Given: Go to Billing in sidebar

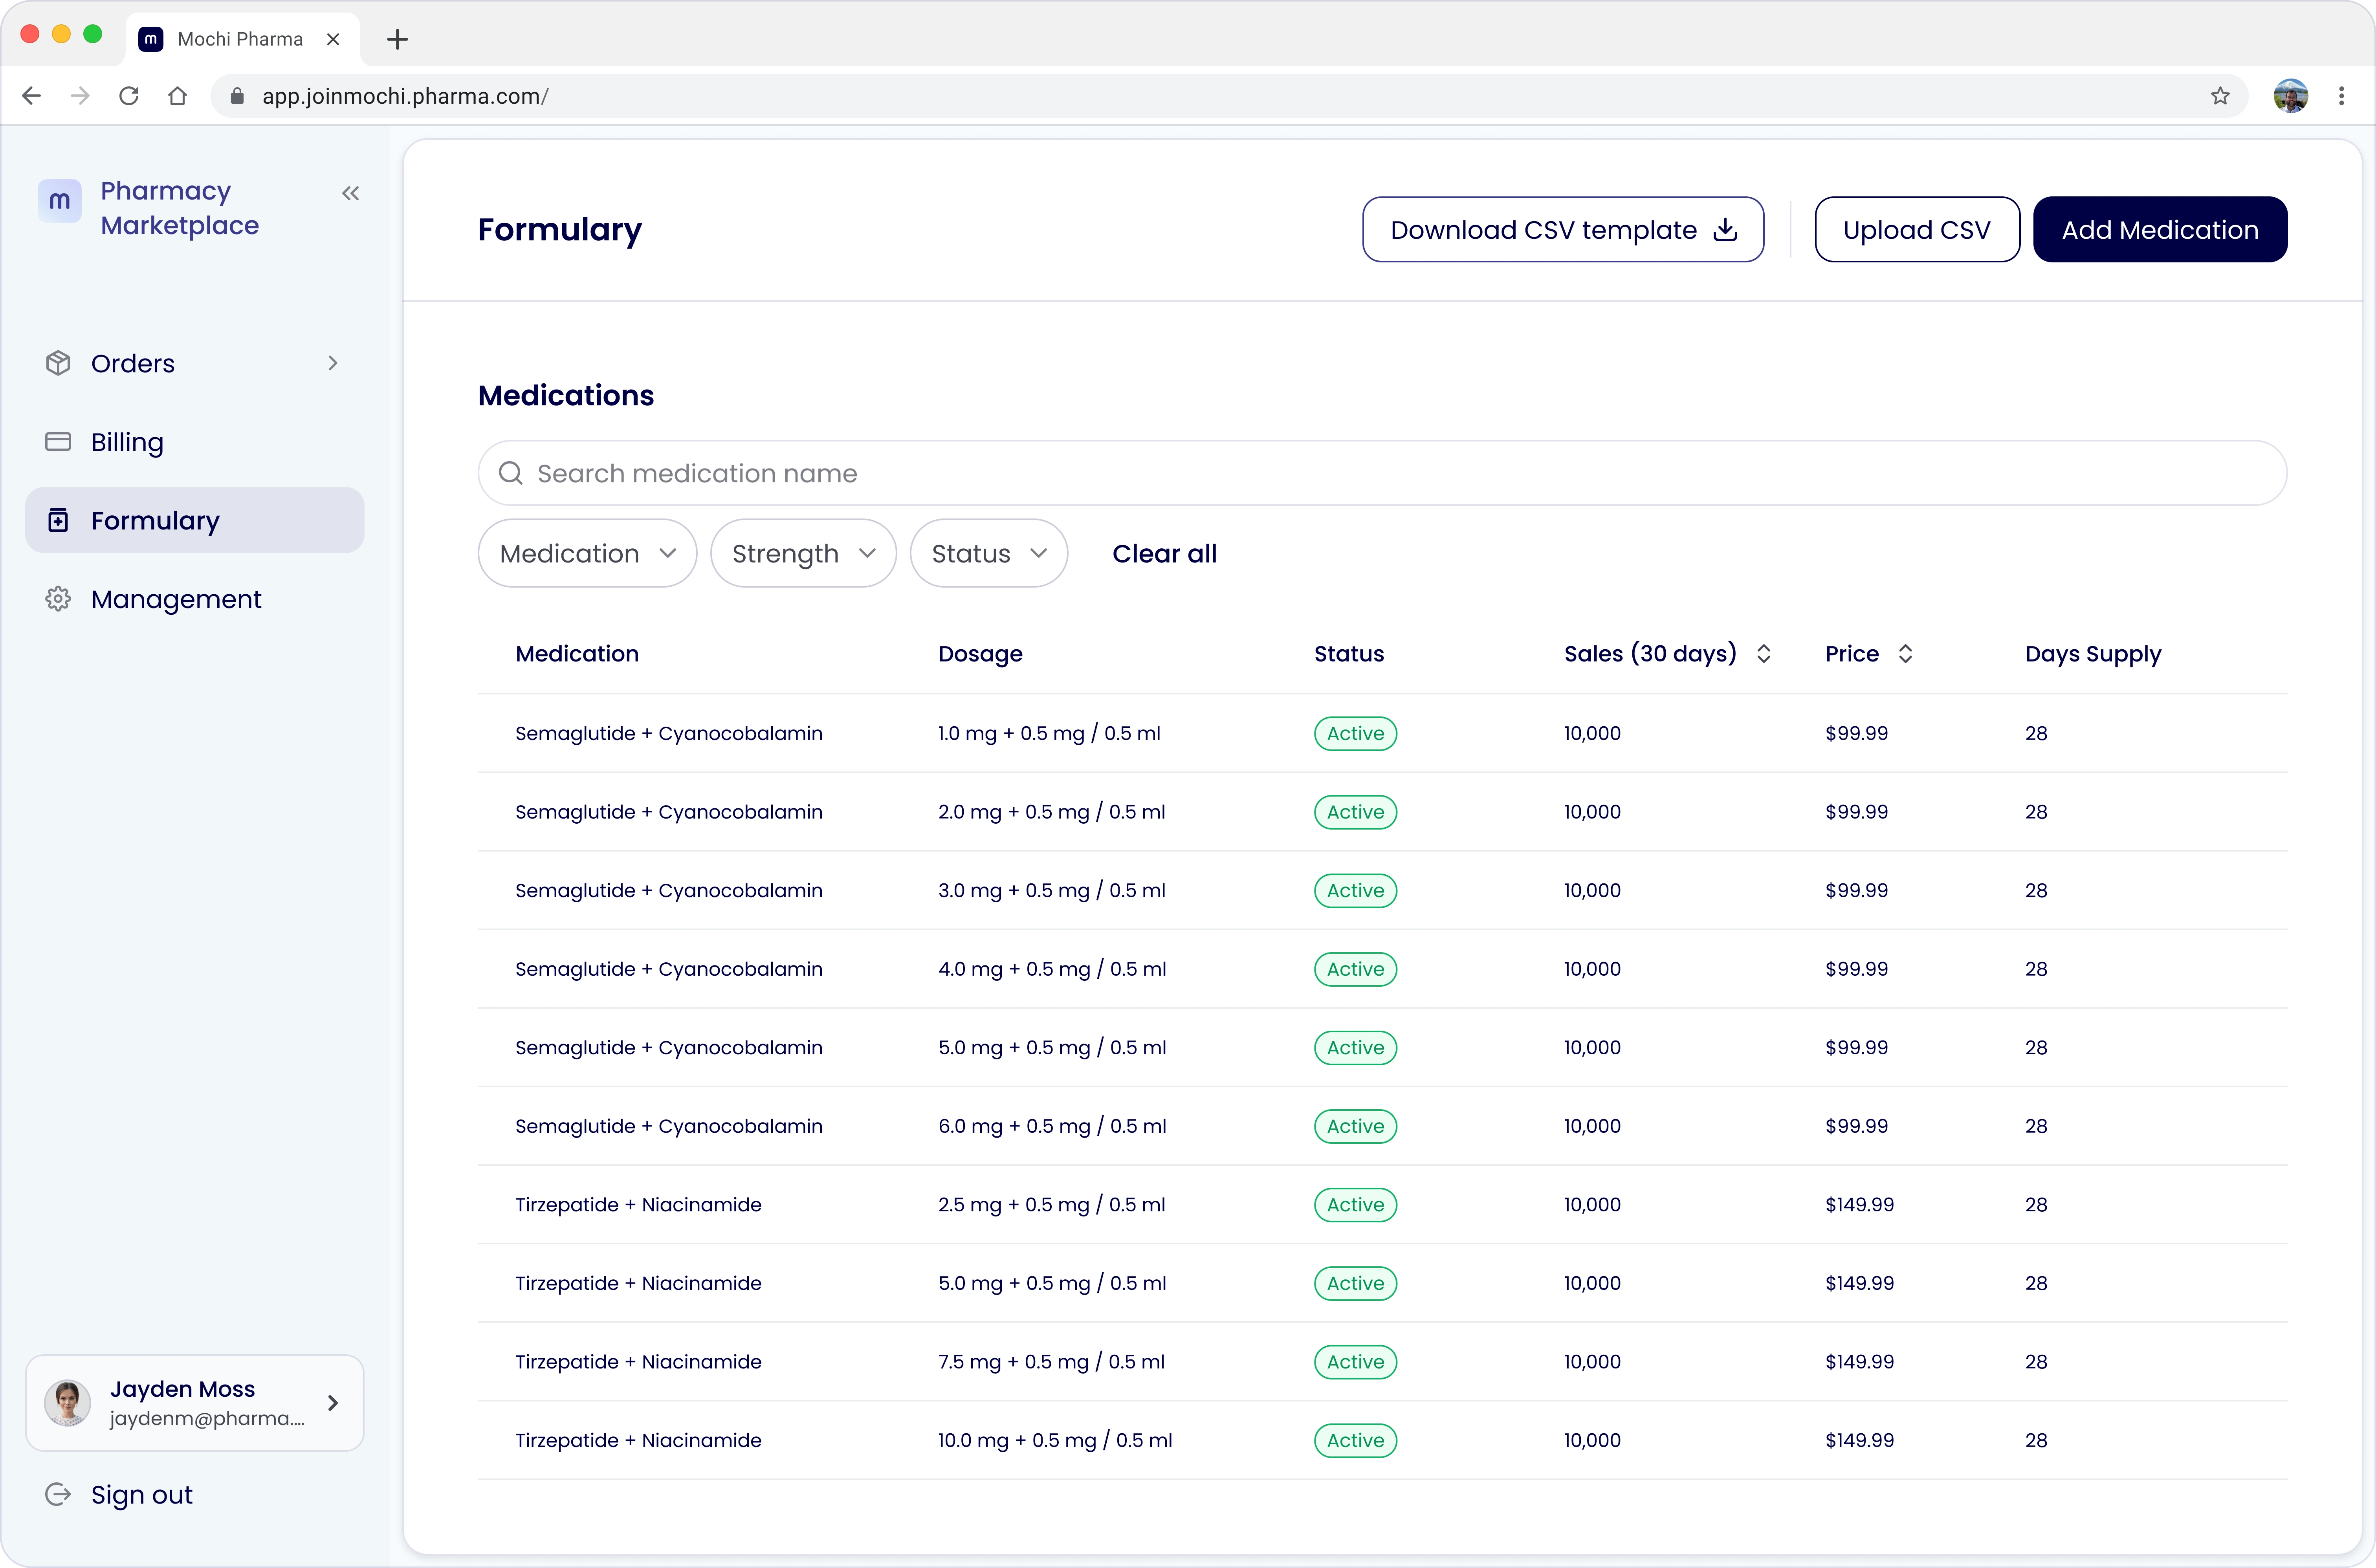Looking at the screenshot, I should pos(127,442).
